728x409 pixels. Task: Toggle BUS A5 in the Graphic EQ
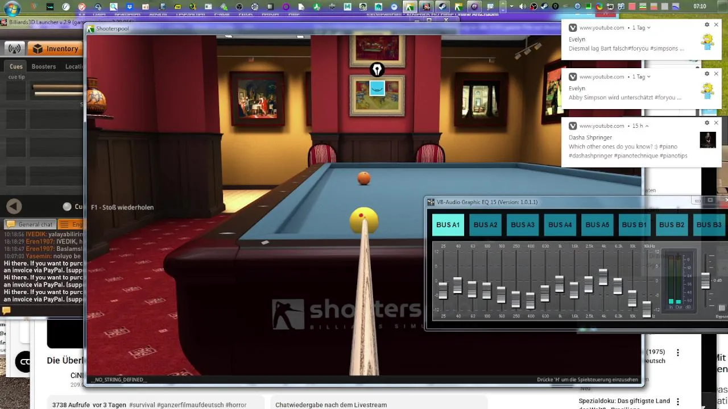pos(597,224)
